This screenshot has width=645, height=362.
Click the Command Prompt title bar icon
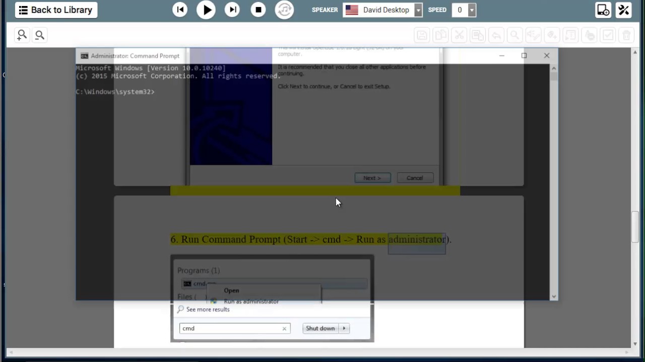pos(85,56)
